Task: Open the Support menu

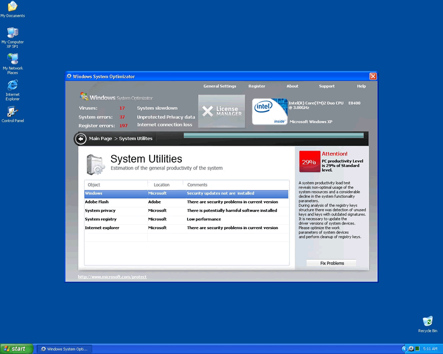Action: tap(326, 86)
